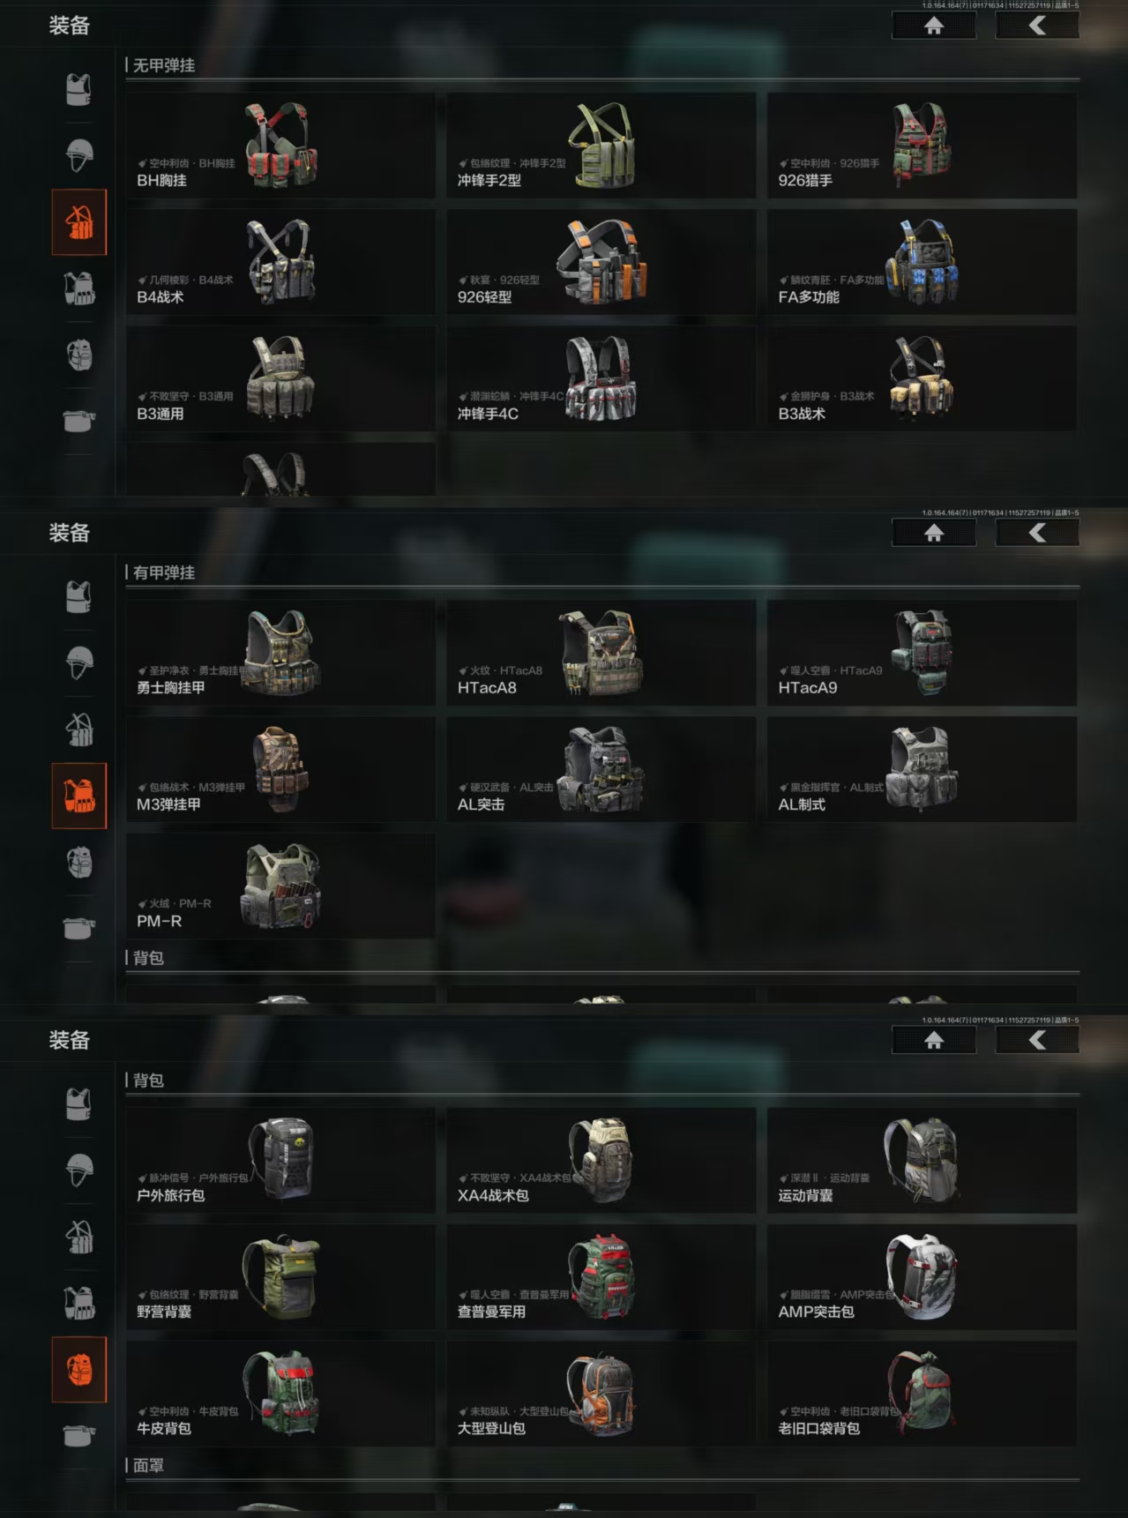Viewport: 1128px width, 1518px height.
Task: Open the 大型登山包 orange backpack
Action: click(601, 1393)
